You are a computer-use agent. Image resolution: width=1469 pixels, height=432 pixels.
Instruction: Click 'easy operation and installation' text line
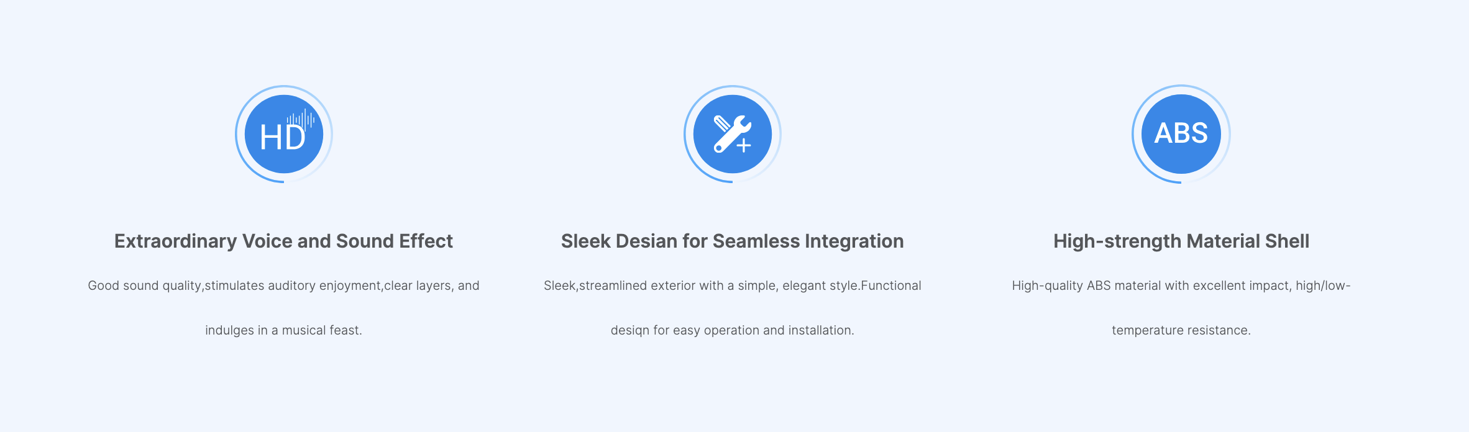coord(732,330)
